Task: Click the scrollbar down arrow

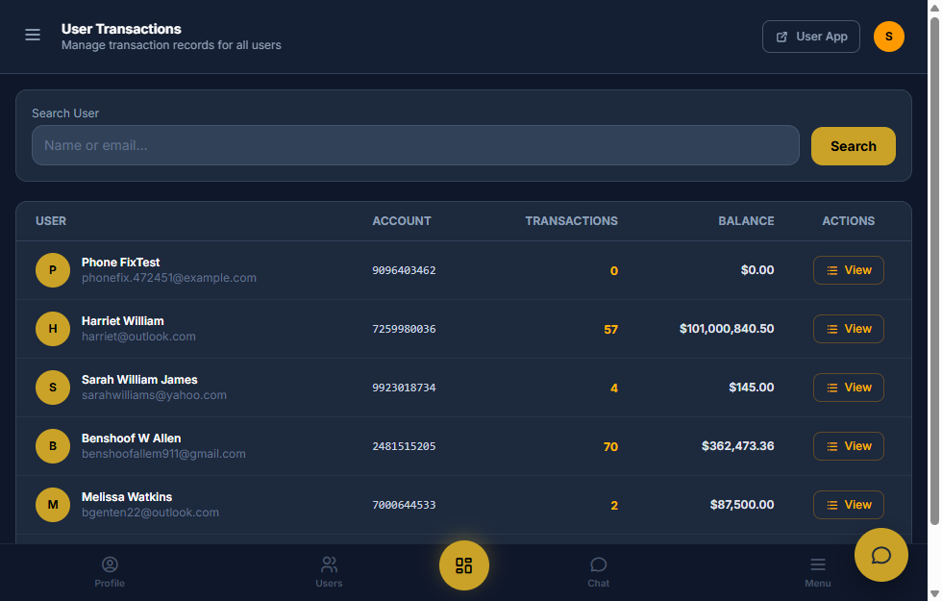Action: (x=934, y=594)
